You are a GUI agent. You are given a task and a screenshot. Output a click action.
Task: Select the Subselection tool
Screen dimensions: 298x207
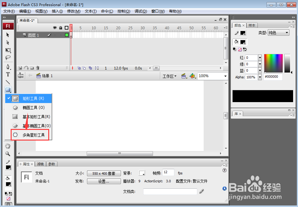pos(8,42)
